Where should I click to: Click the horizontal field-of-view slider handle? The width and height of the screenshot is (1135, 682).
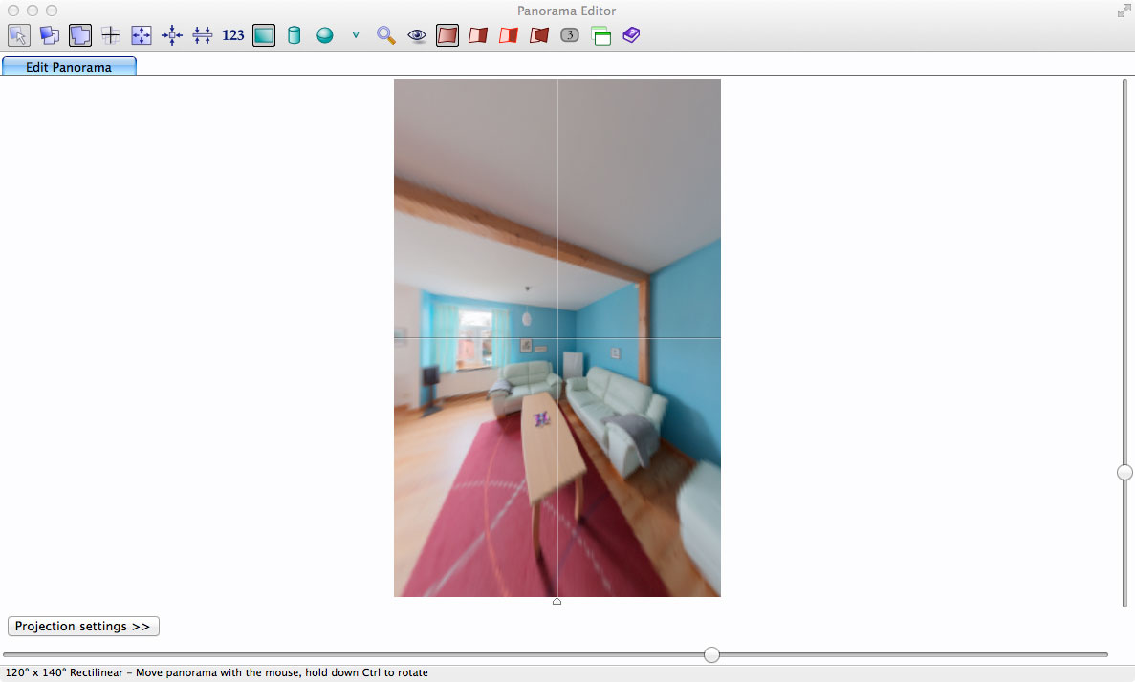click(711, 654)
